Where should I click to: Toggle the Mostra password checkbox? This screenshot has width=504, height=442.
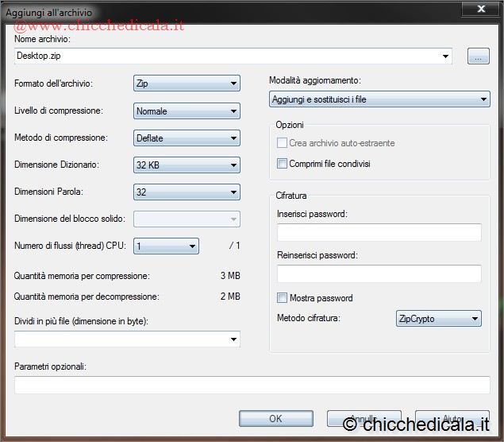pos(282,298)
